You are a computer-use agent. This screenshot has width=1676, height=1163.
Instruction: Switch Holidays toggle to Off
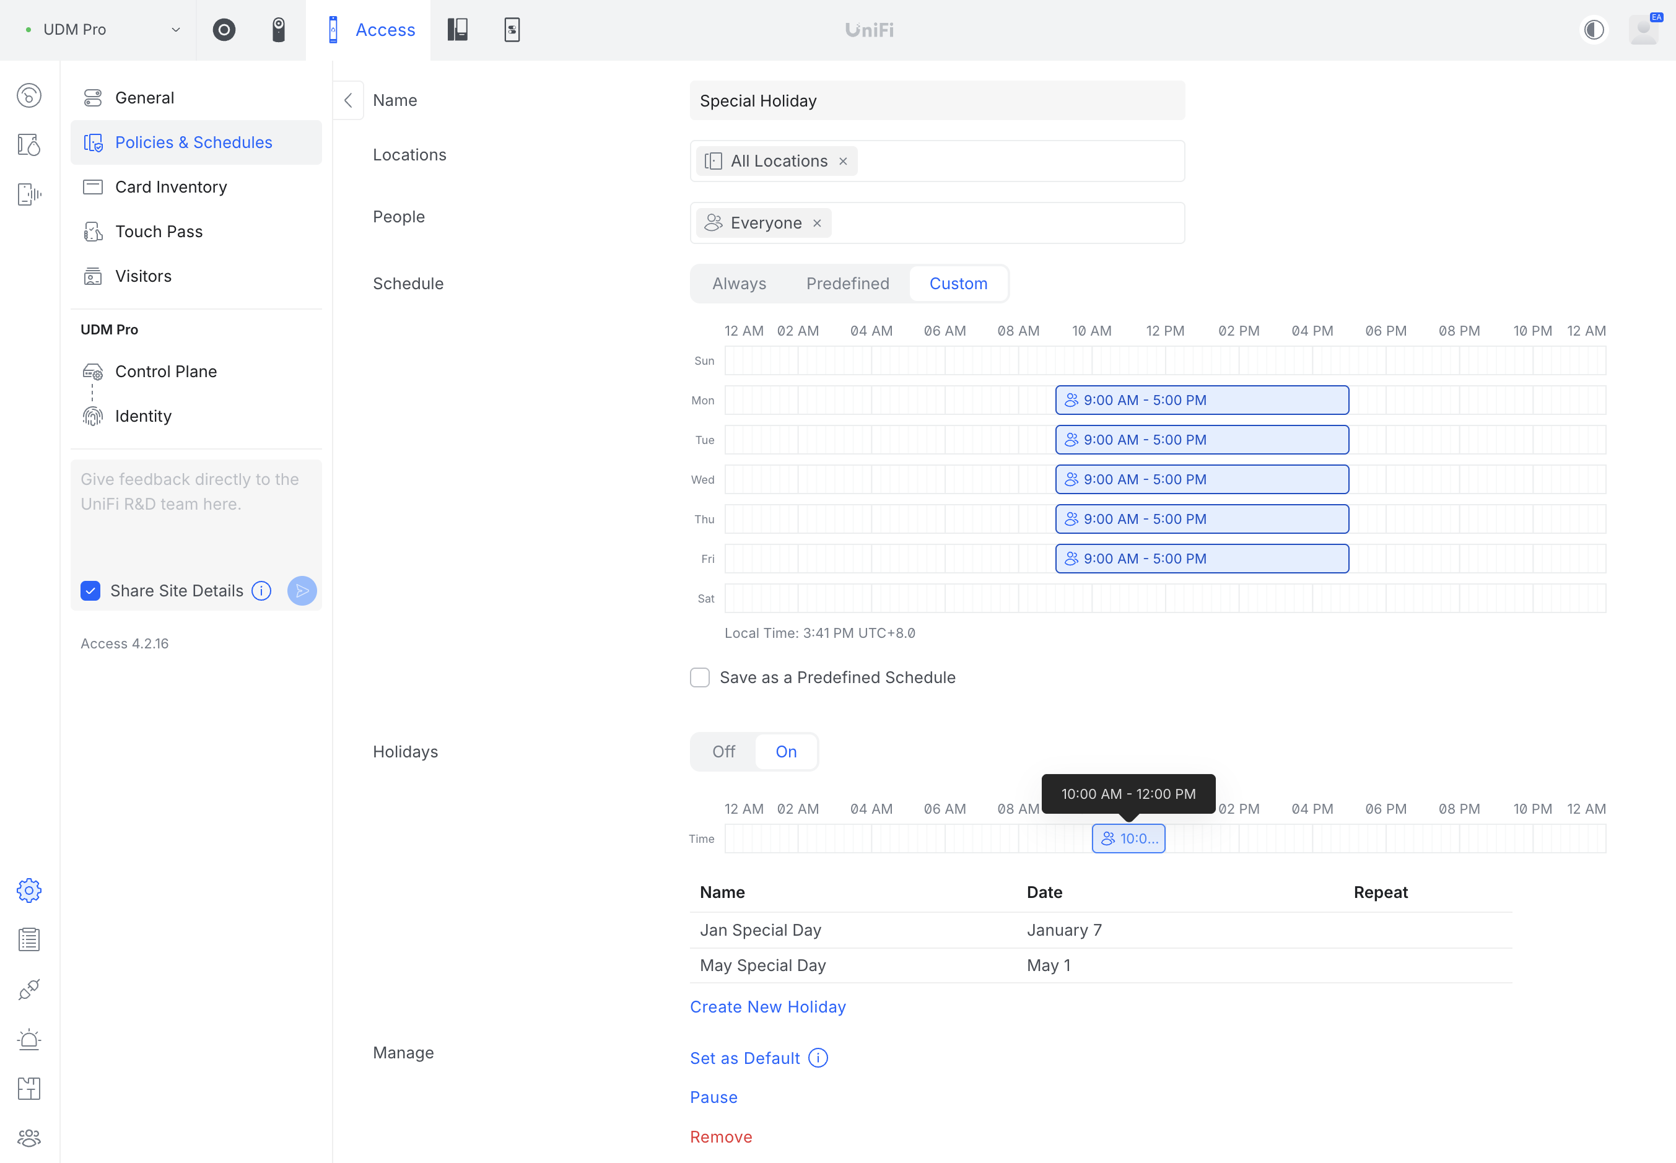pos(723,751)
